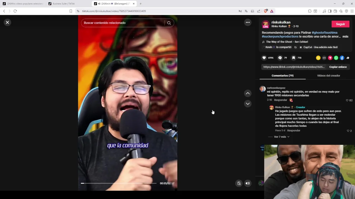Screen dimensions: 355x199
Task: Open the #suckerpunchproductions hashtag
Action: (280, 36)
